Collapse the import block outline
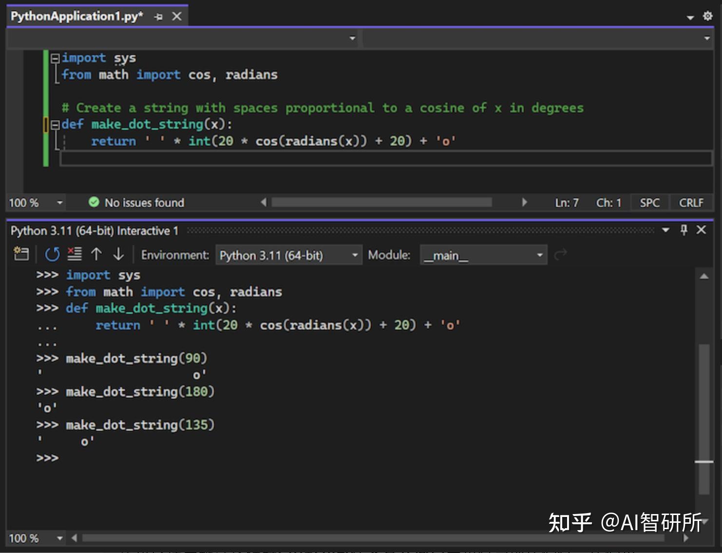Viewport: 722px width, 553px height. pos(55,58)
